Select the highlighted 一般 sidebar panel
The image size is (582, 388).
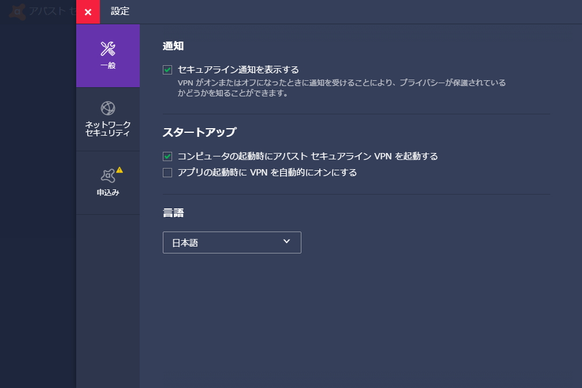point(107,55)
